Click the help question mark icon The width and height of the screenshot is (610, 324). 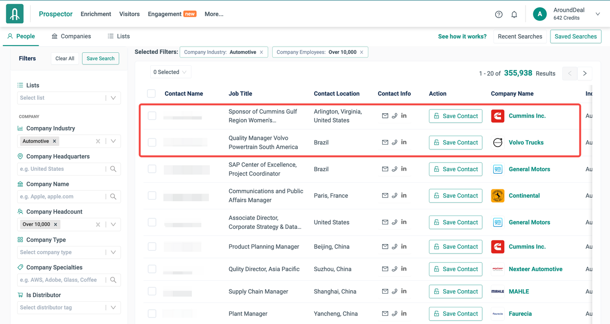pyautogui.click(x=498, y=14)
